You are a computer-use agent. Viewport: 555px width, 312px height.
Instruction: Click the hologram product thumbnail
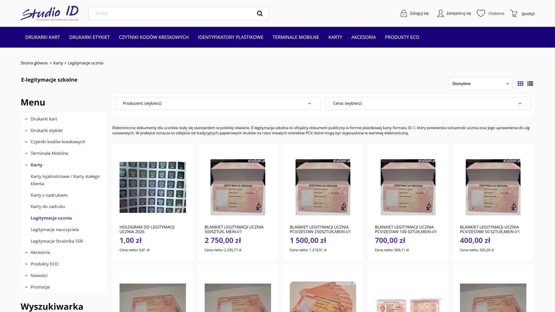(x=153, y=187)
